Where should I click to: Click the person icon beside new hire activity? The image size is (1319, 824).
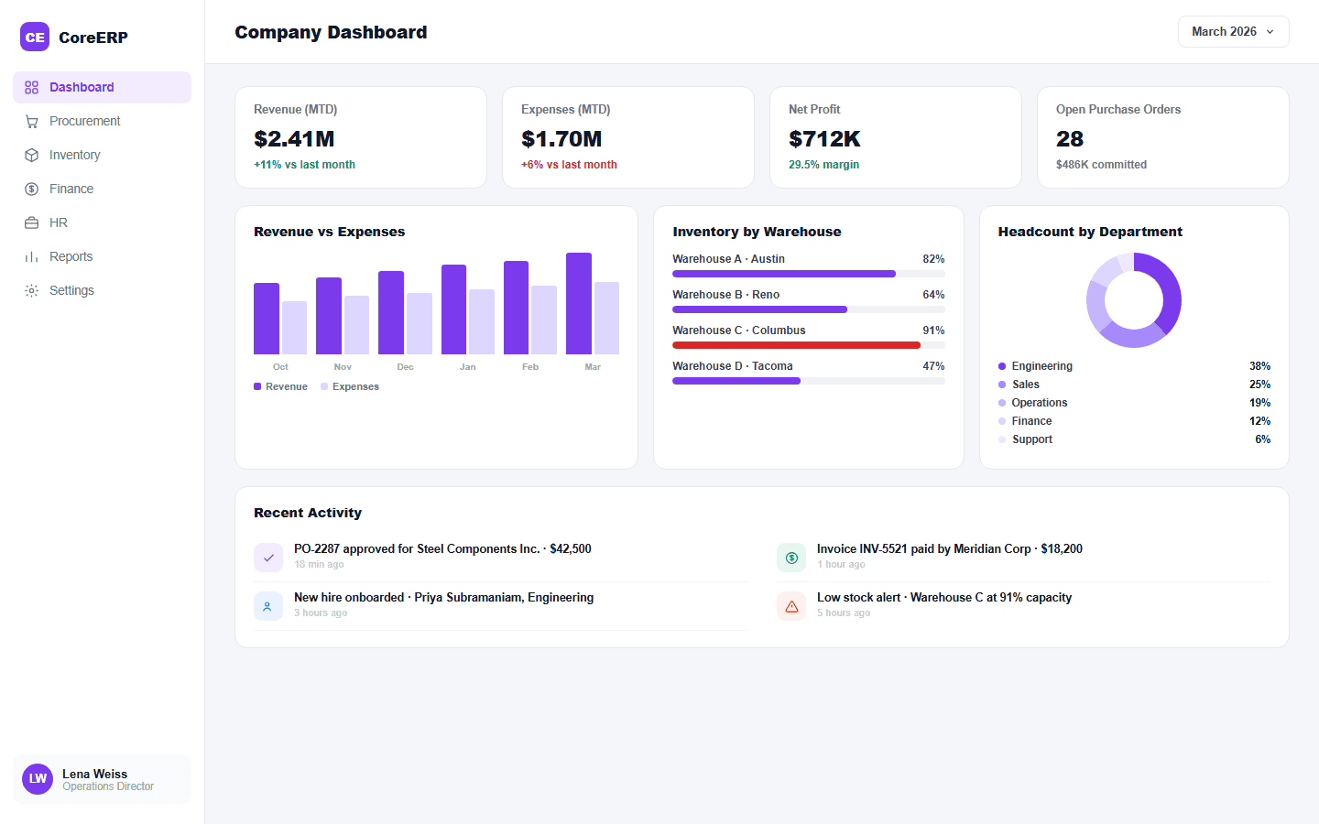268,605
